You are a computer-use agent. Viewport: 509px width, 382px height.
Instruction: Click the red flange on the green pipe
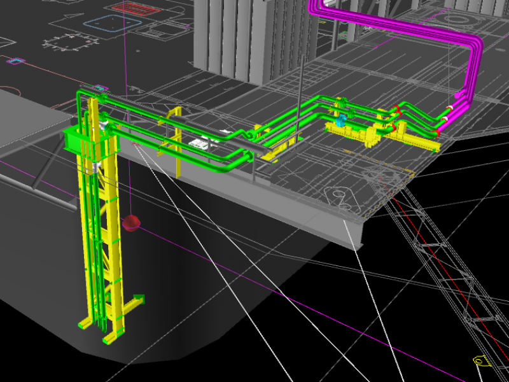click(396, 110)
